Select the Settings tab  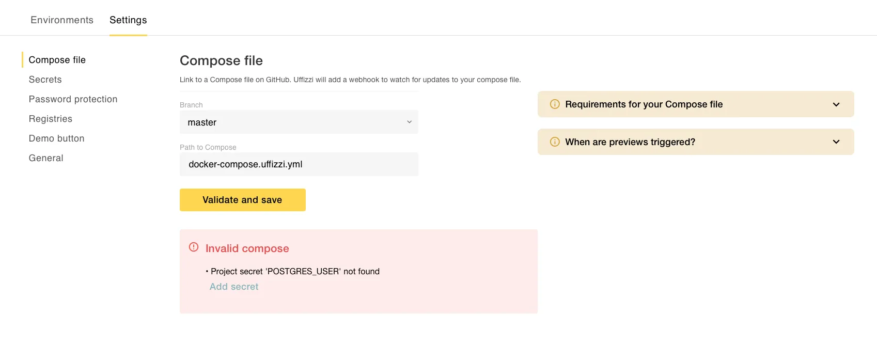coord(128,20)
